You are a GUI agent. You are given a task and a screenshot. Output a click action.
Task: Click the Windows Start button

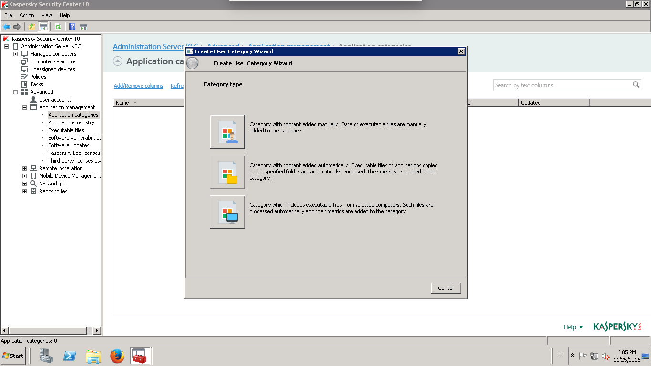pos(13,356)
